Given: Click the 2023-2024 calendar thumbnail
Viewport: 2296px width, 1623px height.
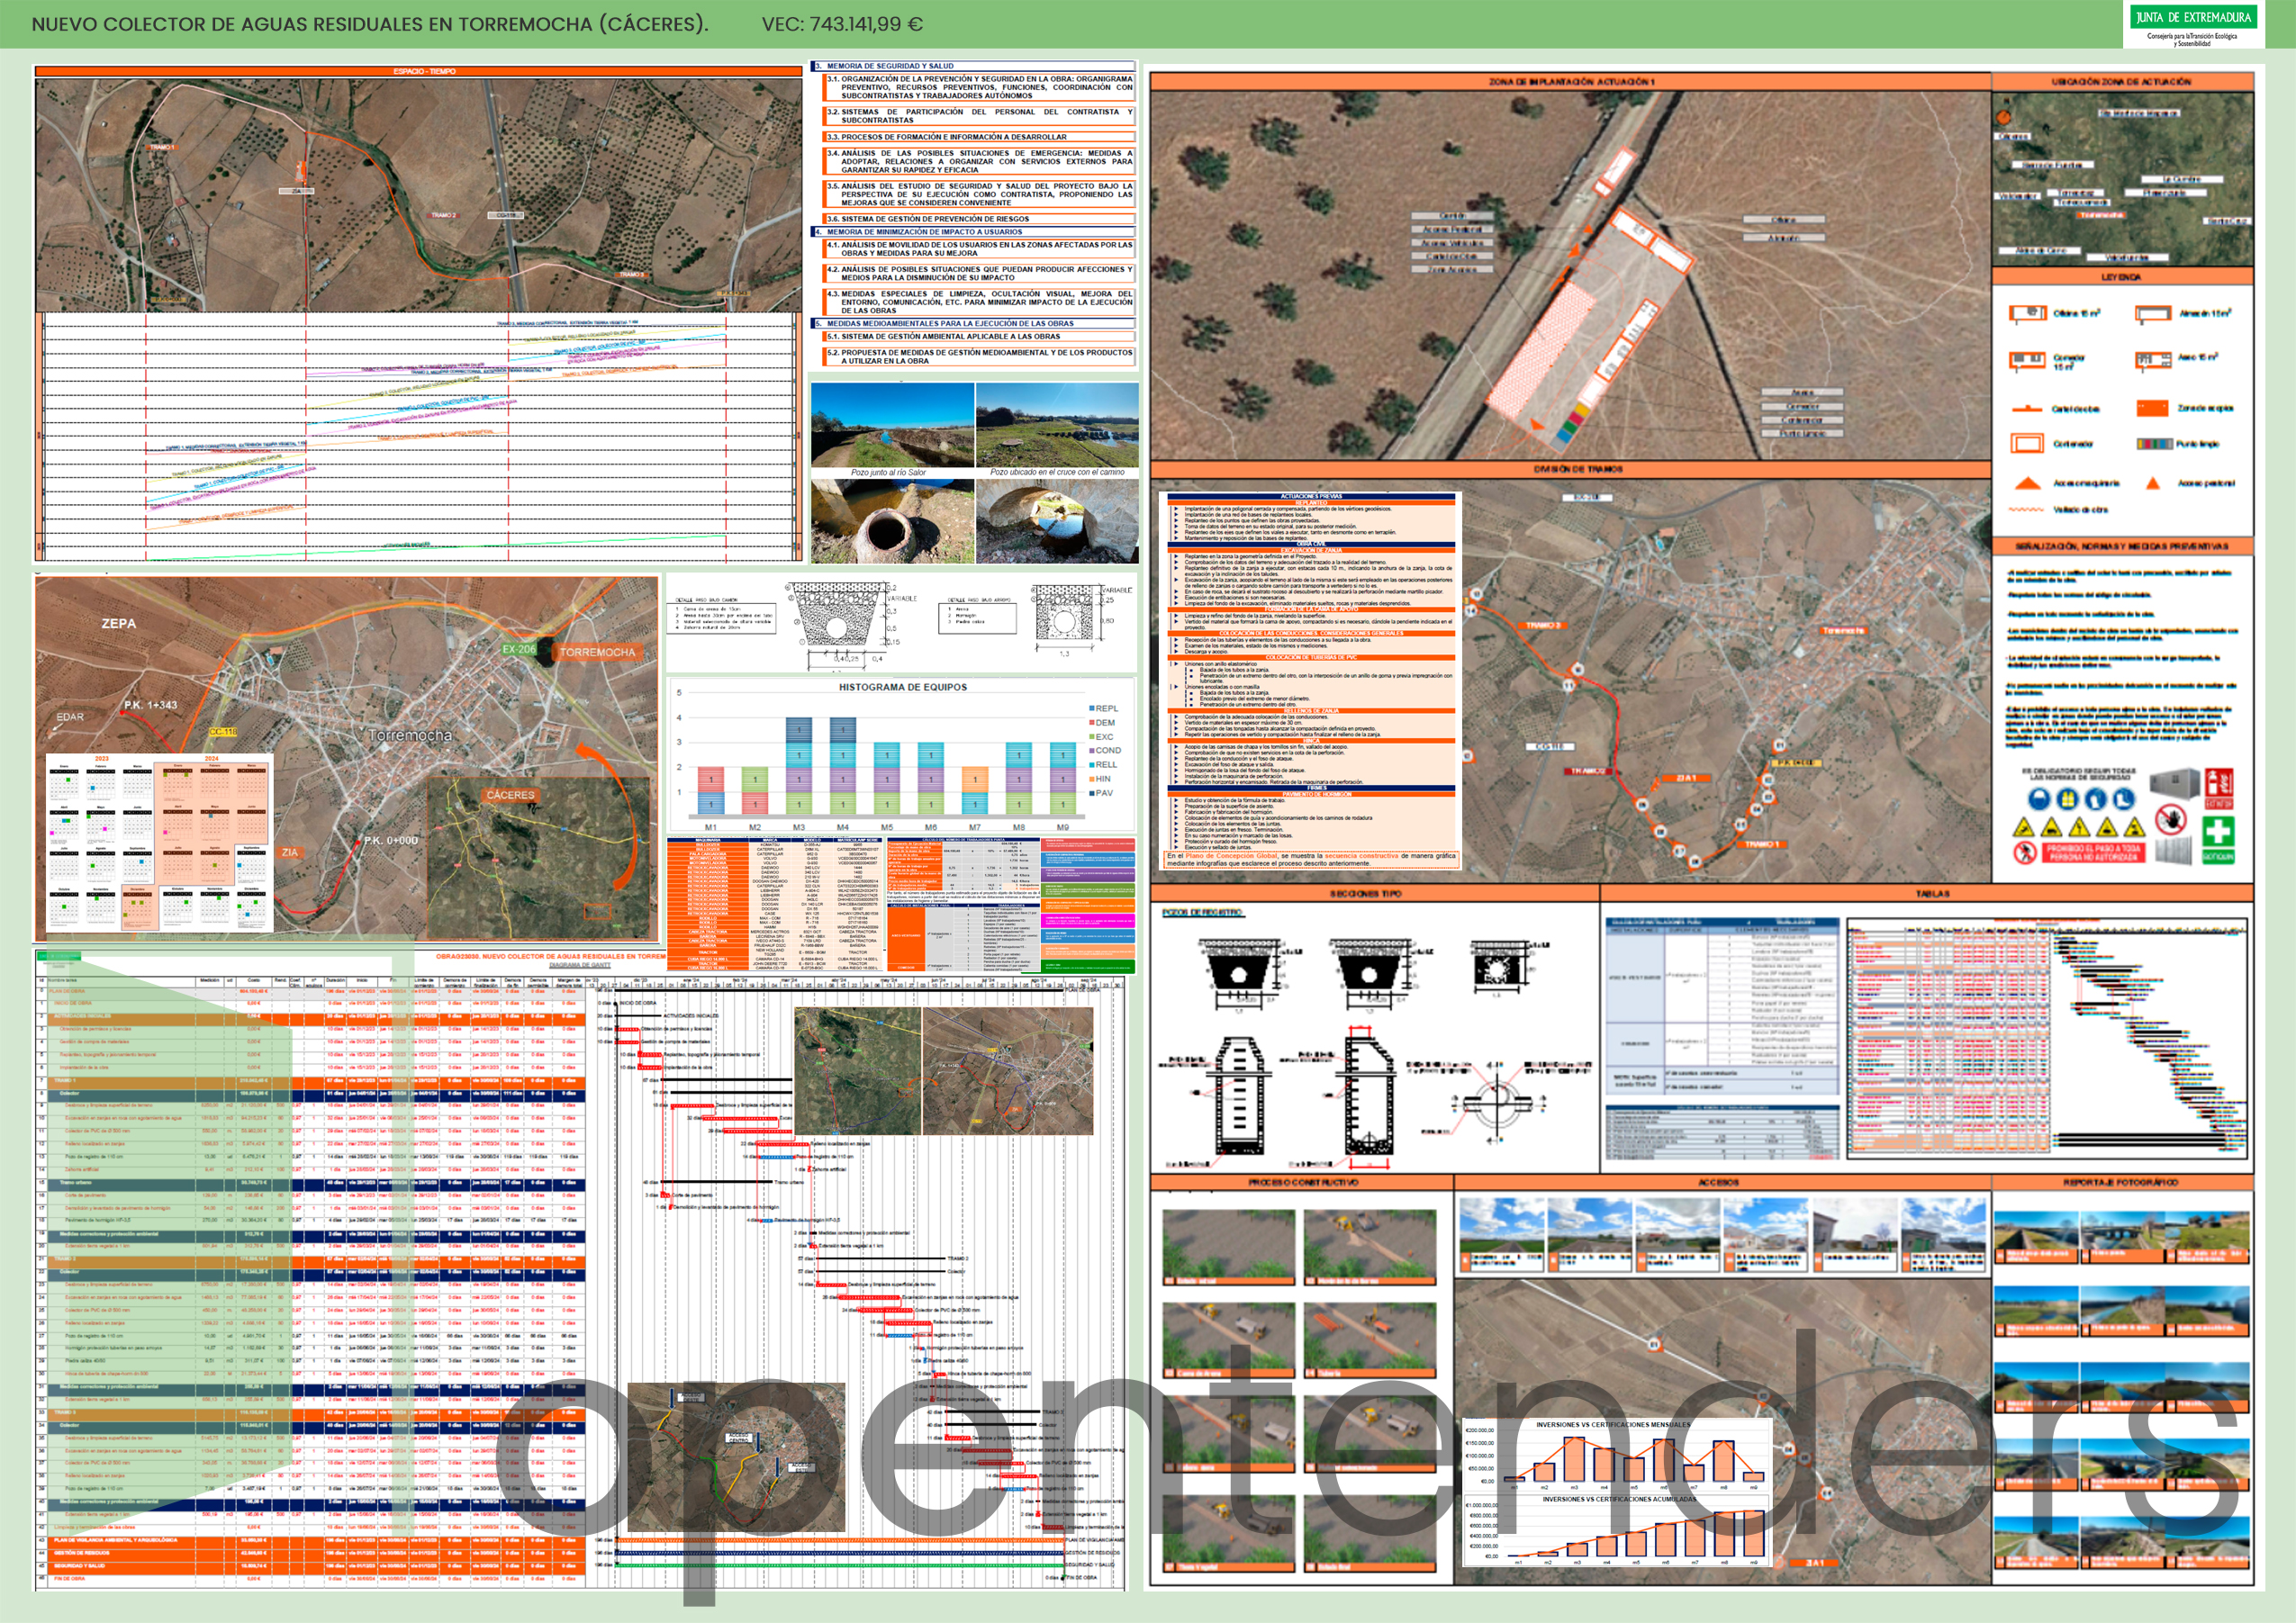Looking at the screenshot, I should pyautogui.click(x=160, y=842).
